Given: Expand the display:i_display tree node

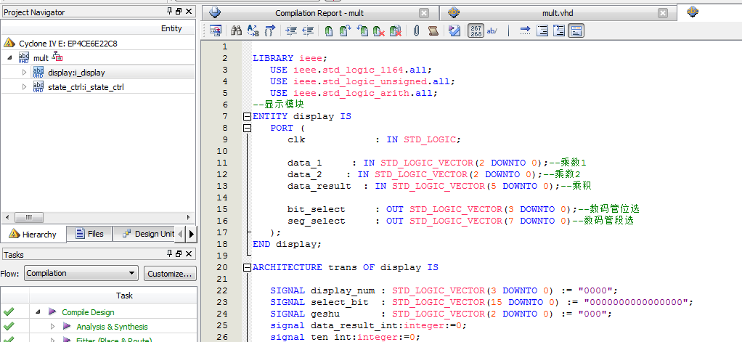Looking at the screenshot, I should (24, 72).
